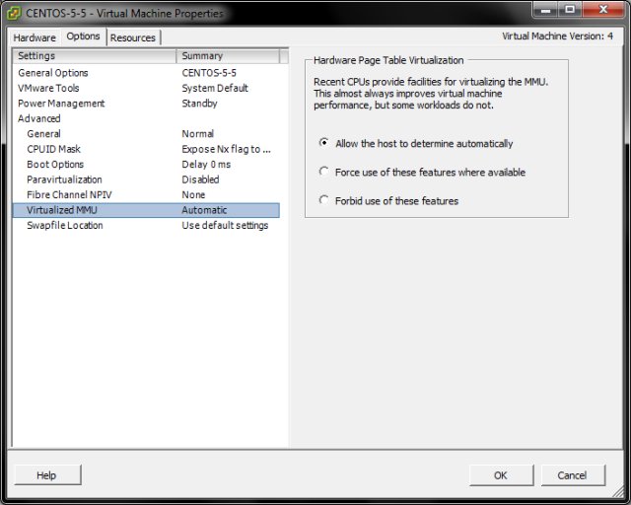Click the 'Use default settings' value
Screen dimensions: 631x505
click(x=225, y=226)
